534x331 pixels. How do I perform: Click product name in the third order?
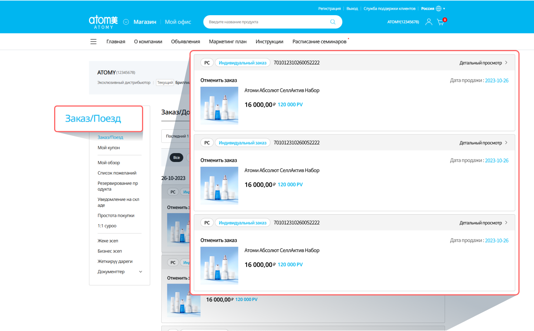point(282,250)
